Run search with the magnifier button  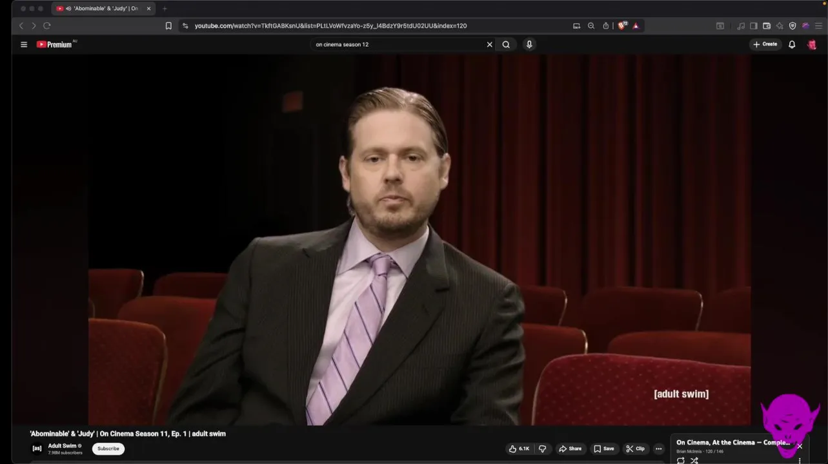[x=506, y=44]
